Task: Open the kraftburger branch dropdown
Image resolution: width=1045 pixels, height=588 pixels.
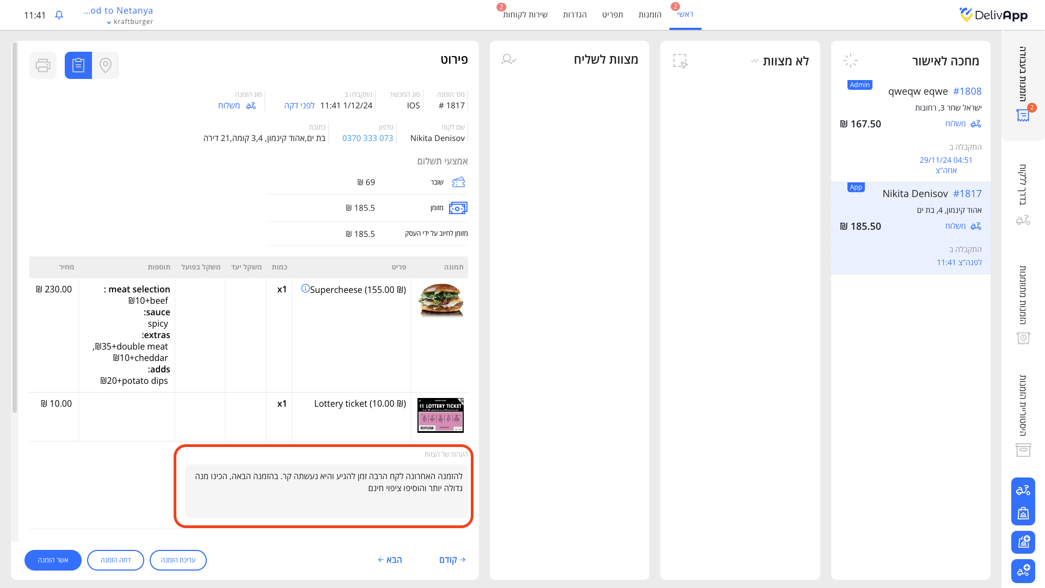Action: click(x=130, y=22)
